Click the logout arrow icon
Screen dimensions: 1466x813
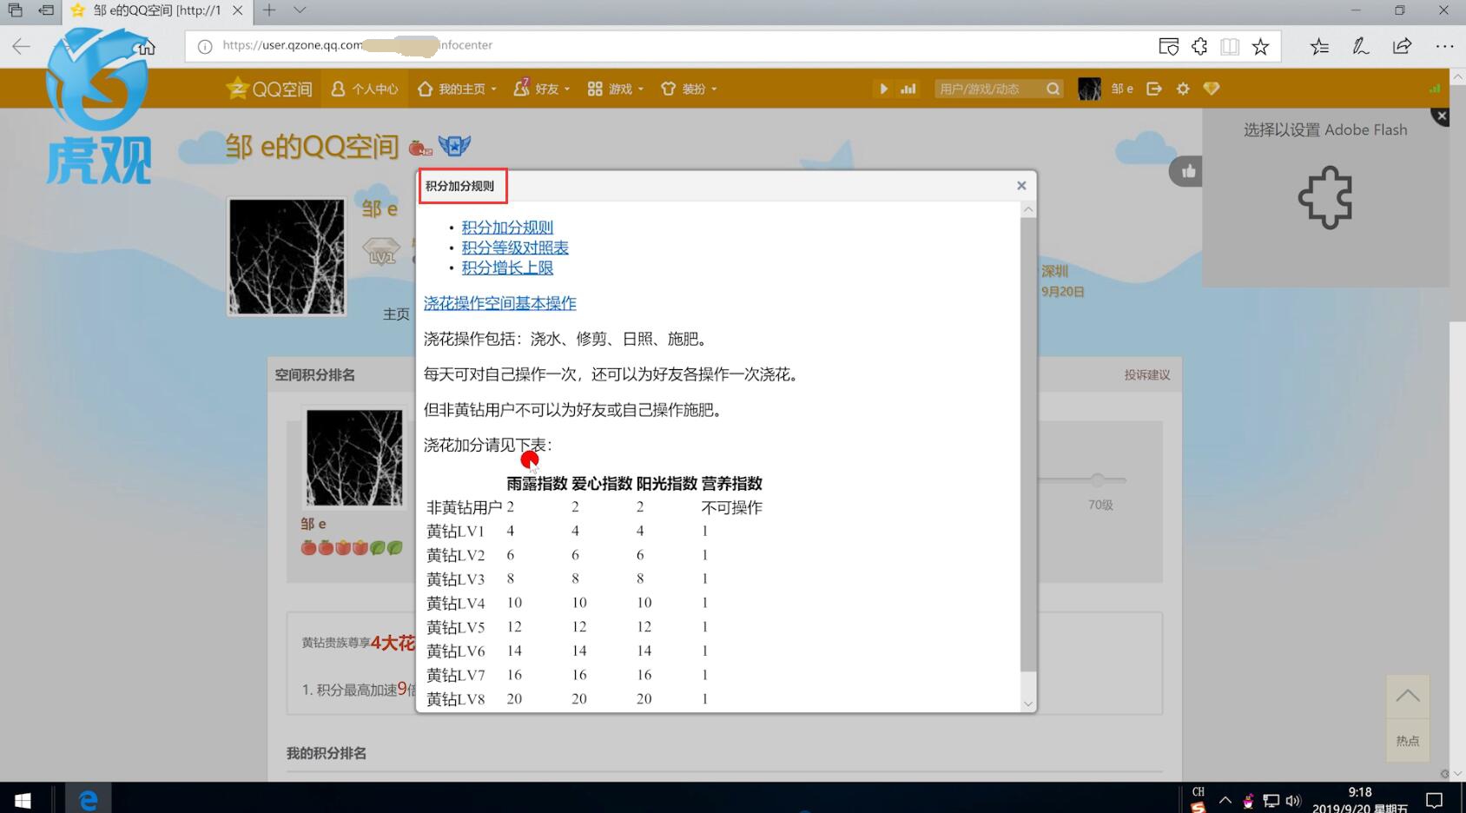[1154, 89]
